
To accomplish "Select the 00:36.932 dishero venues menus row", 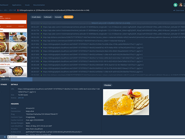I will [108, 41].
